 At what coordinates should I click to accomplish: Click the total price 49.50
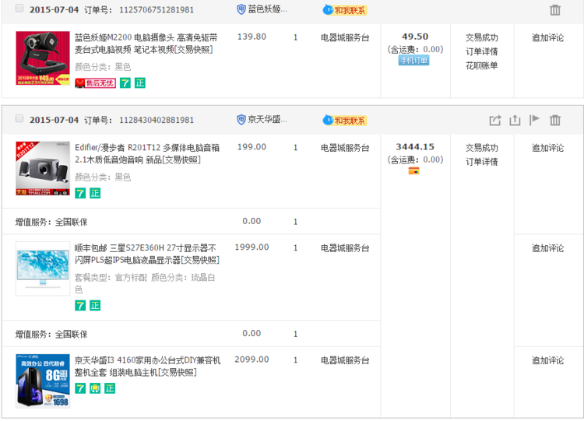pyautogui.click(x=415, y=37)
